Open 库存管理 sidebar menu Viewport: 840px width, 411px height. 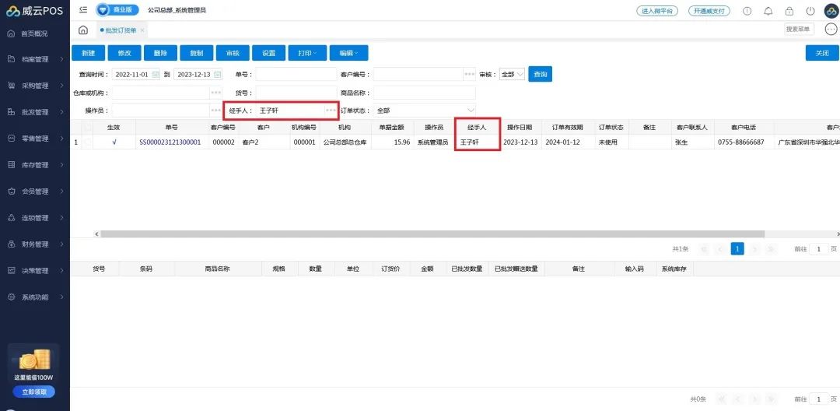35,165
